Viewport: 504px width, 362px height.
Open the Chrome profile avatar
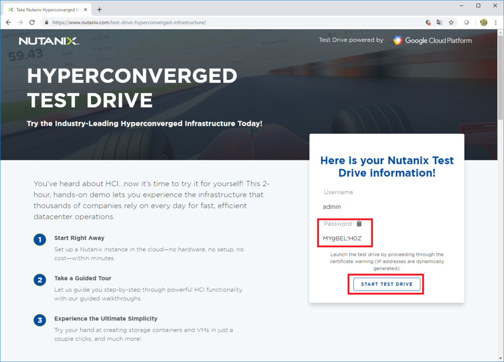[x=483, y=23]
